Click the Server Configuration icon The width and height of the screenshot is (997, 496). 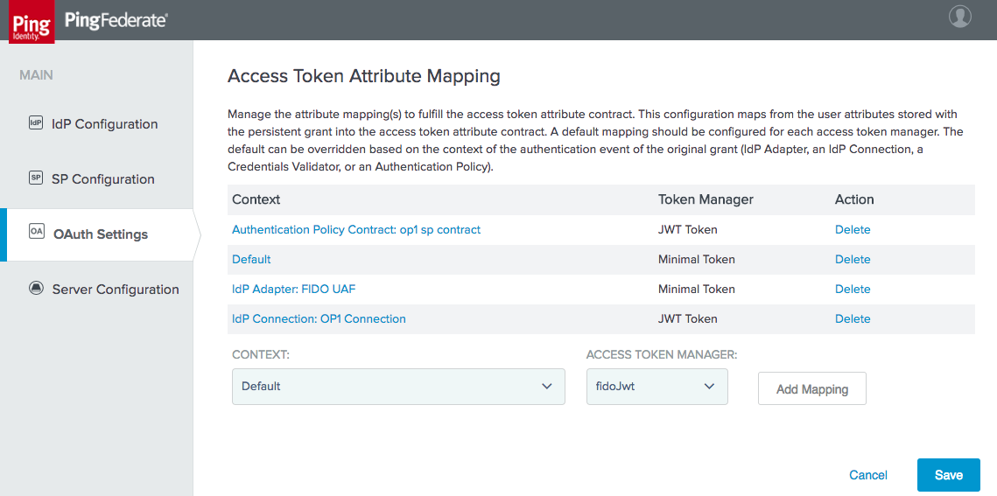tap(36, 289)
